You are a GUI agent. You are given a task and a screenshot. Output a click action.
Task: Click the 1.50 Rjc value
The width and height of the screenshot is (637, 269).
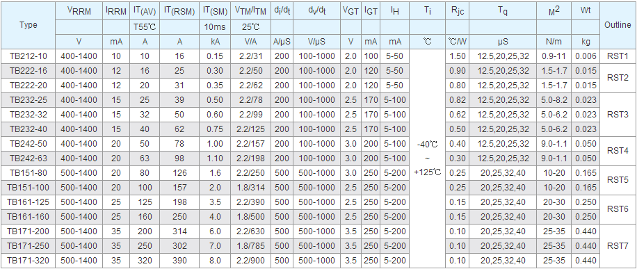click(x=457, y=56)
